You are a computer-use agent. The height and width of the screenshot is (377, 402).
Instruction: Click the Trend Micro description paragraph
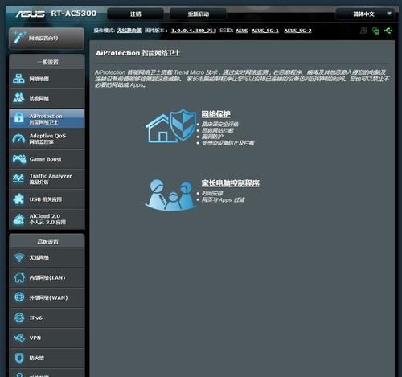[242, 79]
